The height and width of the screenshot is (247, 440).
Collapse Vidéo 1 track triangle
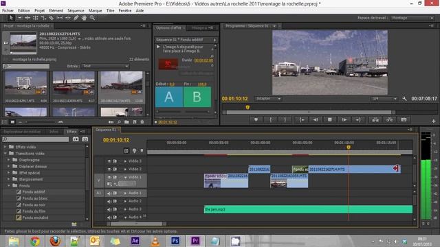(125, 177)
